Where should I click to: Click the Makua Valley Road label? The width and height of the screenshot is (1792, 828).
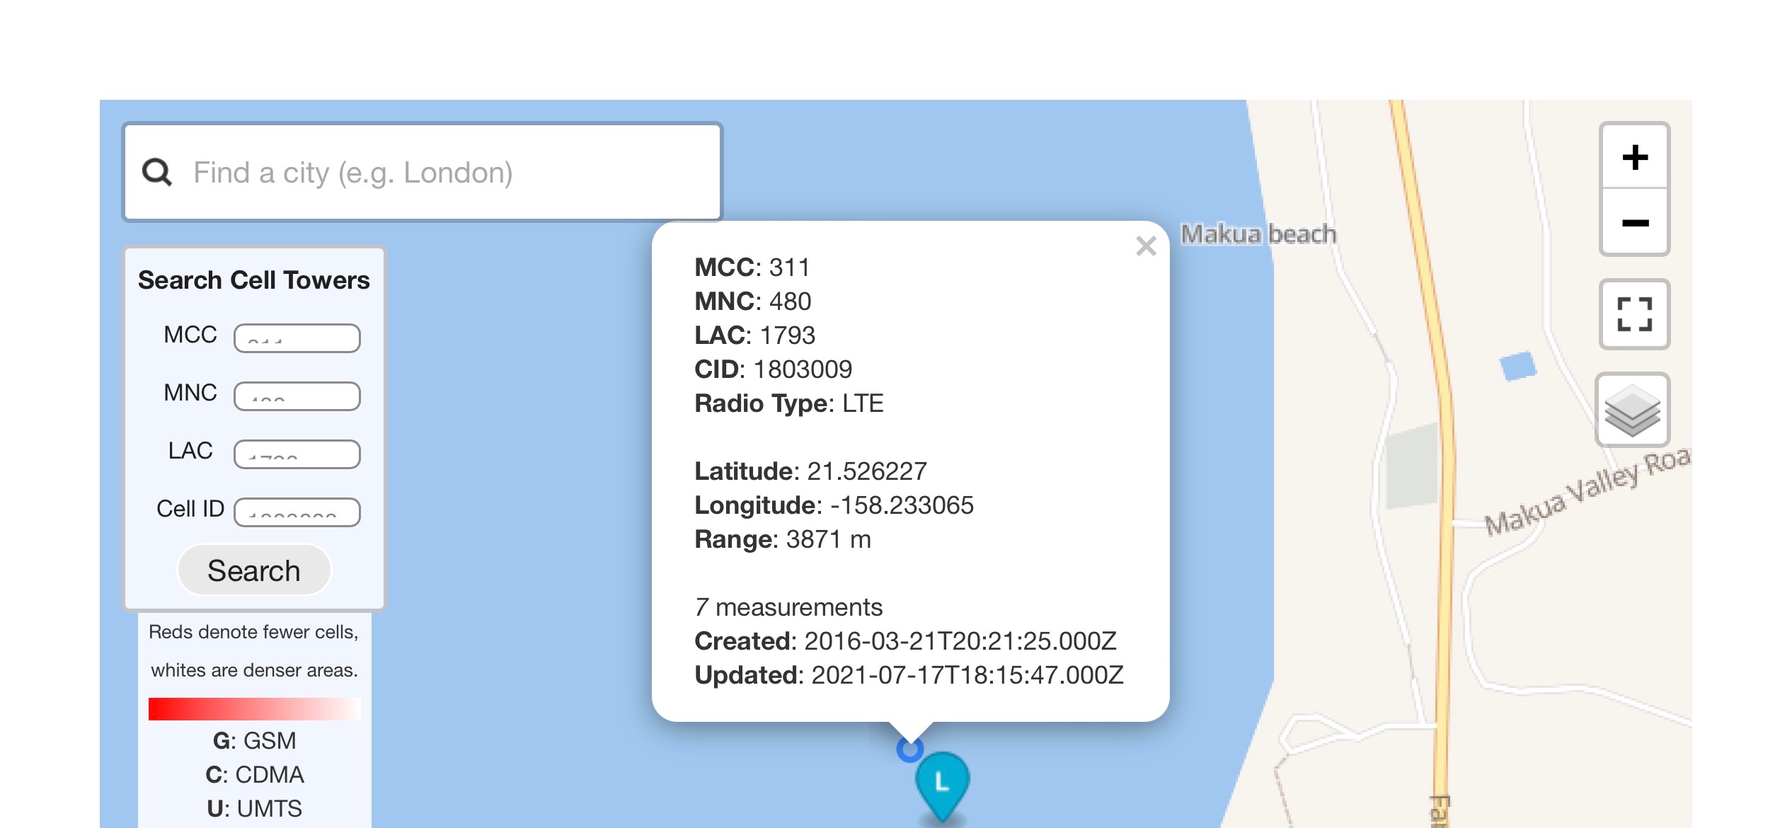point(1585,491)
